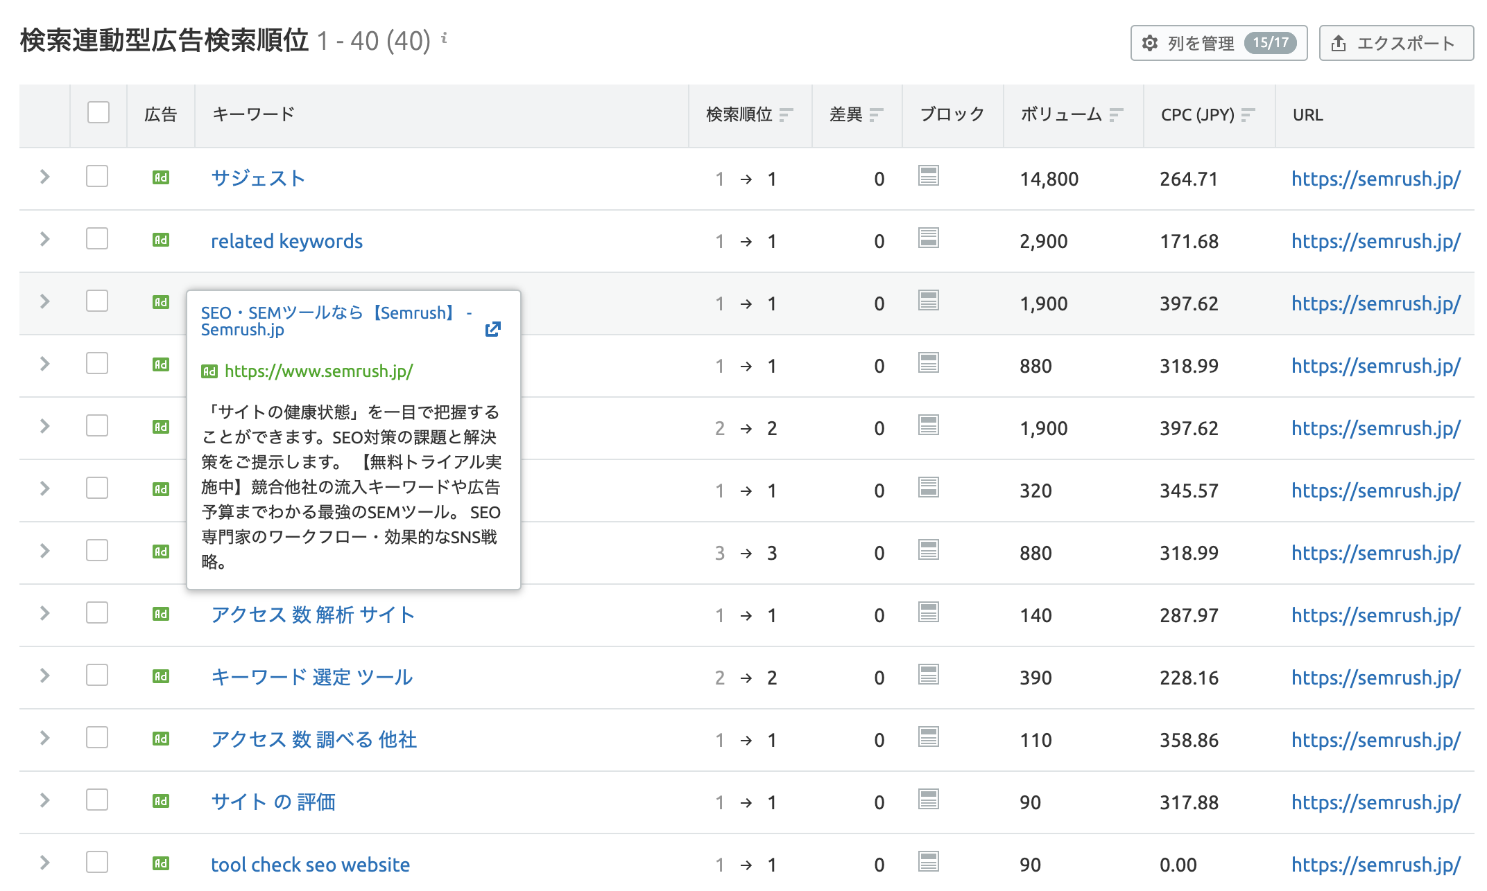Expand the related keywords row

(45, 240)
